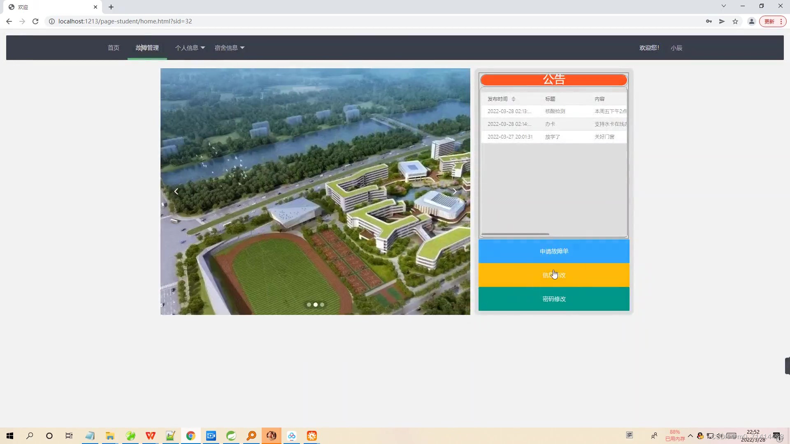
Task: Click 放学了 announcement entry
Action: 553,136
